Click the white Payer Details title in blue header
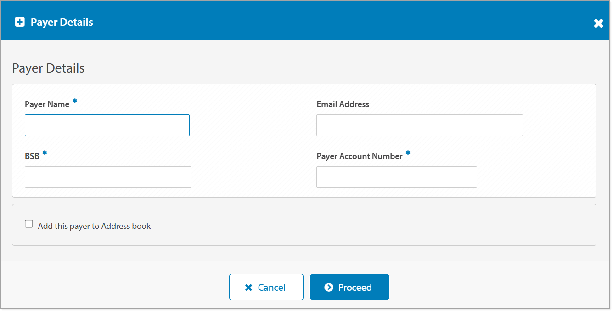 [x=62, y=22]
